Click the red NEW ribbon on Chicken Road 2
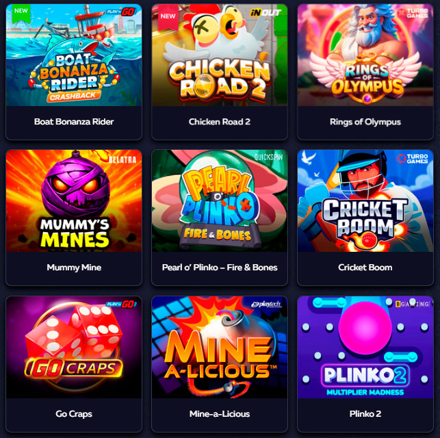 tap(168, 17)
